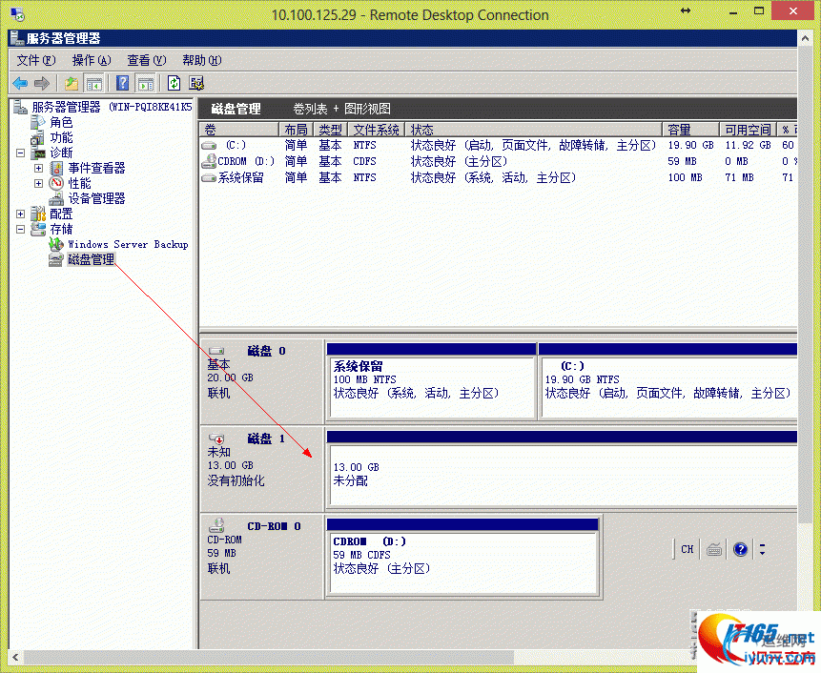Click the rescan disks settings toolbar icon
821x673 pixels.
[x=196, y=83]
